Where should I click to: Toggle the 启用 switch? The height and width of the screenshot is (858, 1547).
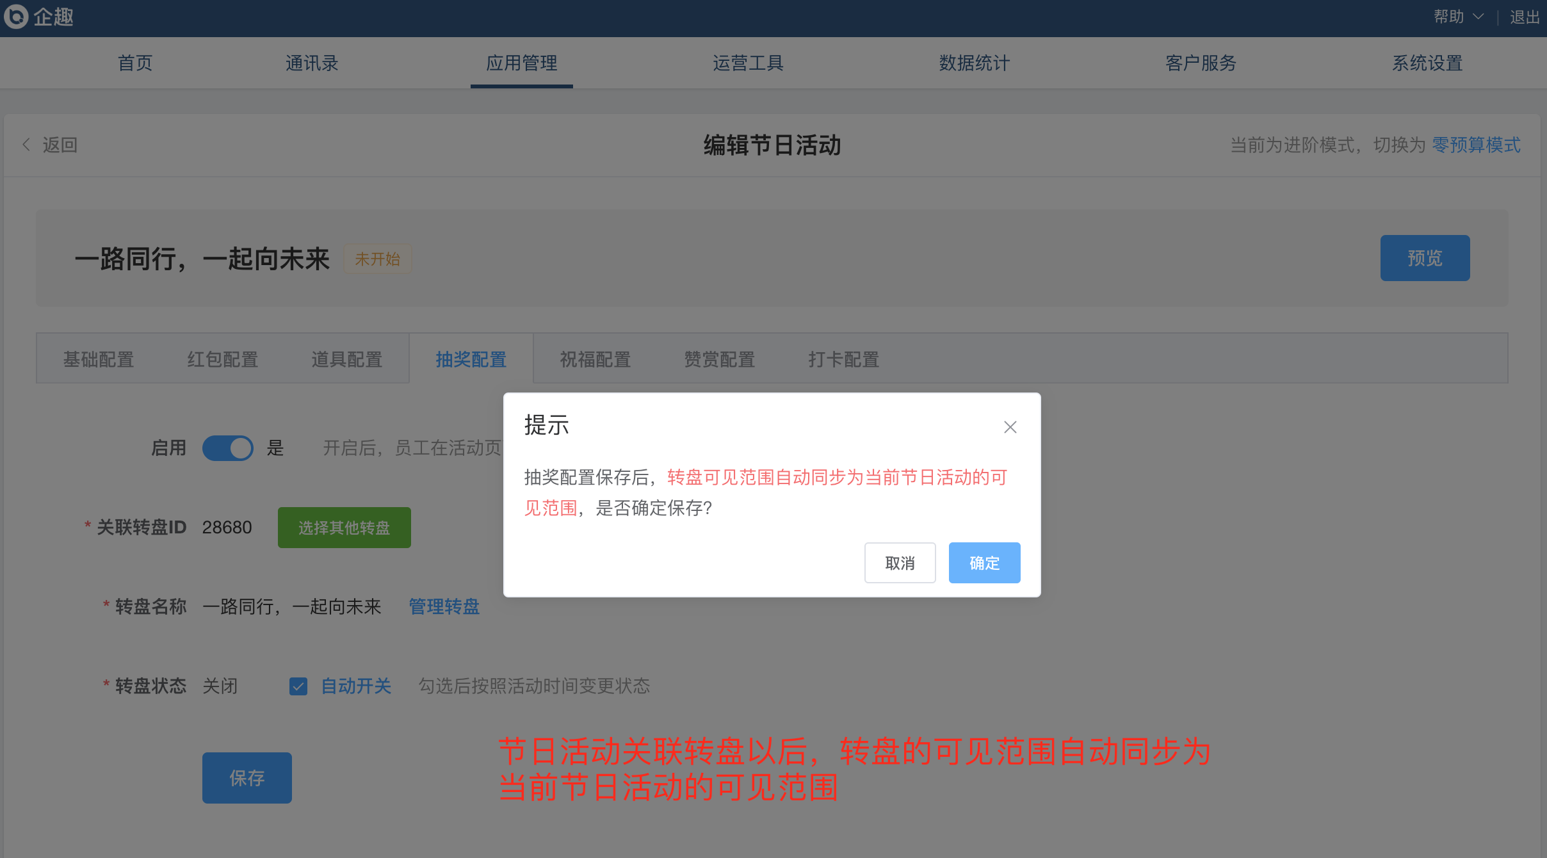coord(227,448)
